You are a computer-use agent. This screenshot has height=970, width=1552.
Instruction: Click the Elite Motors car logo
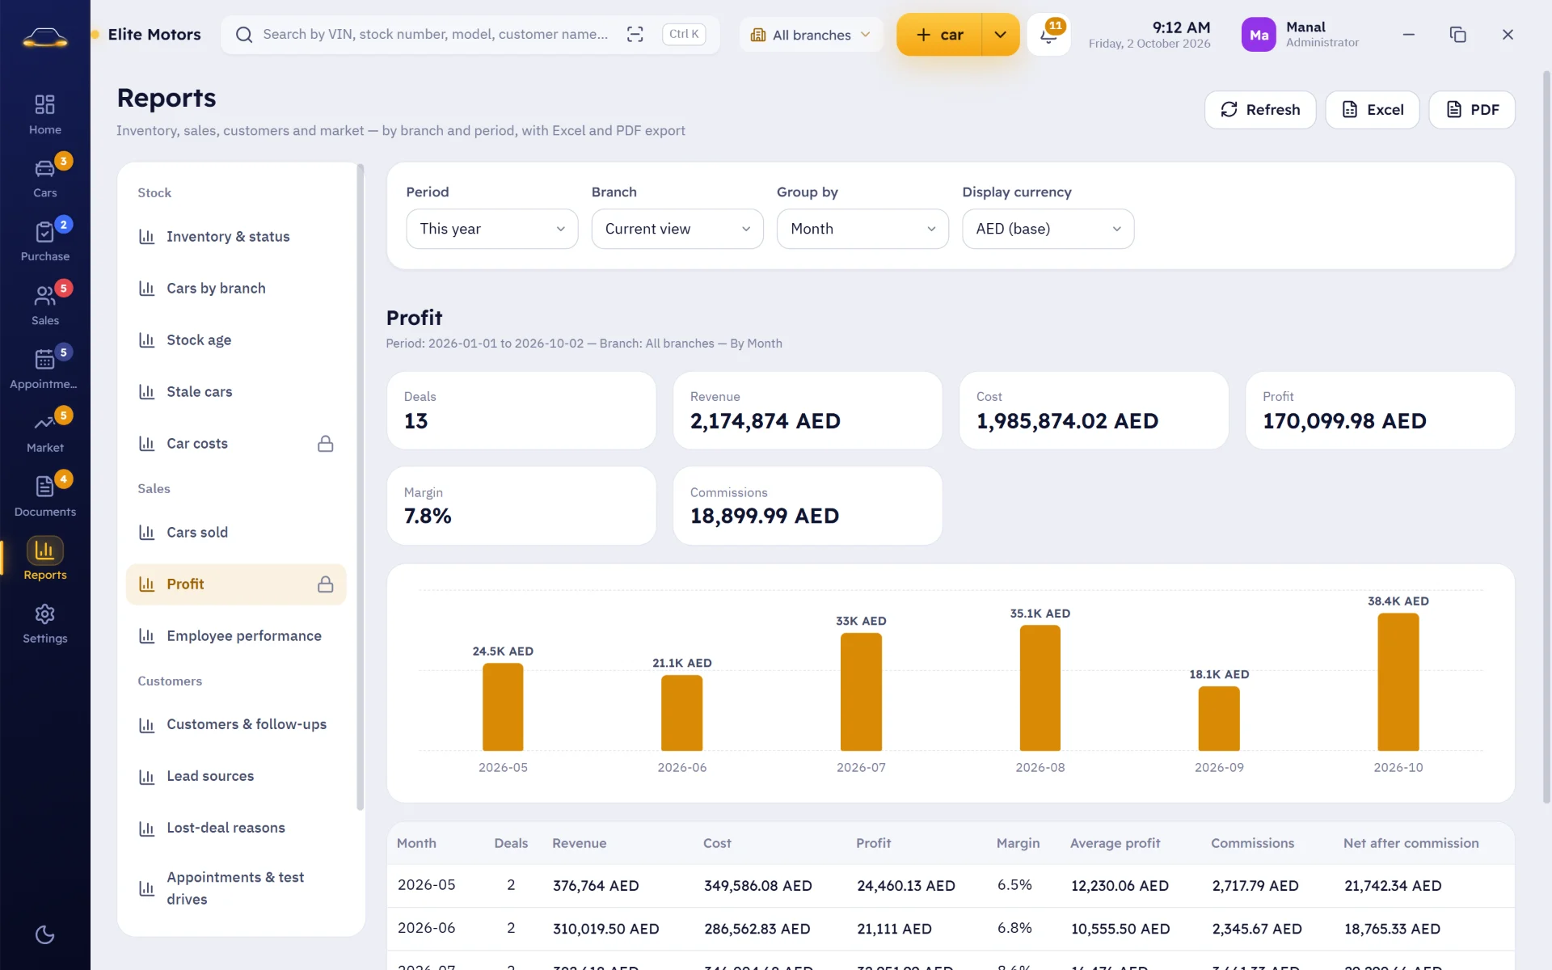45,36
